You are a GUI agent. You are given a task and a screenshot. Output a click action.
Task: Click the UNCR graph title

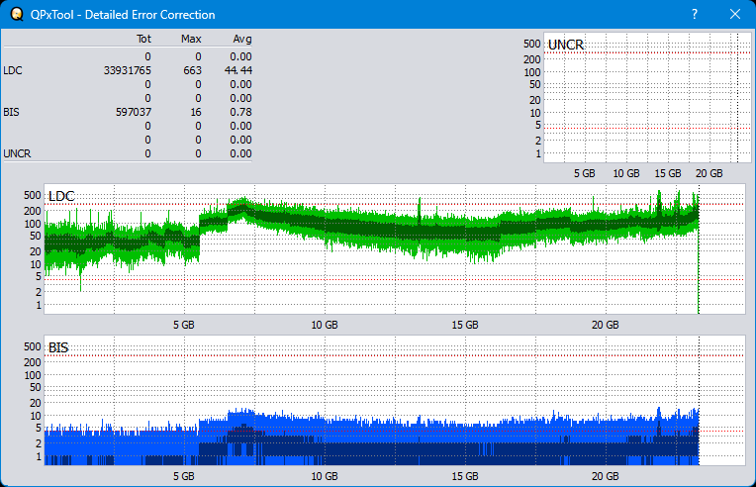pos(566,45)
